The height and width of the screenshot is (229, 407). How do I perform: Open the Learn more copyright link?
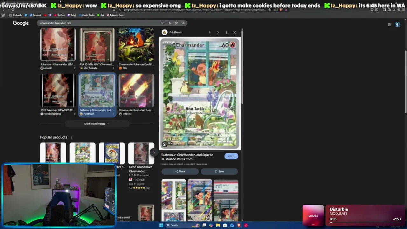pyautogui.click(x=202, y=164)
